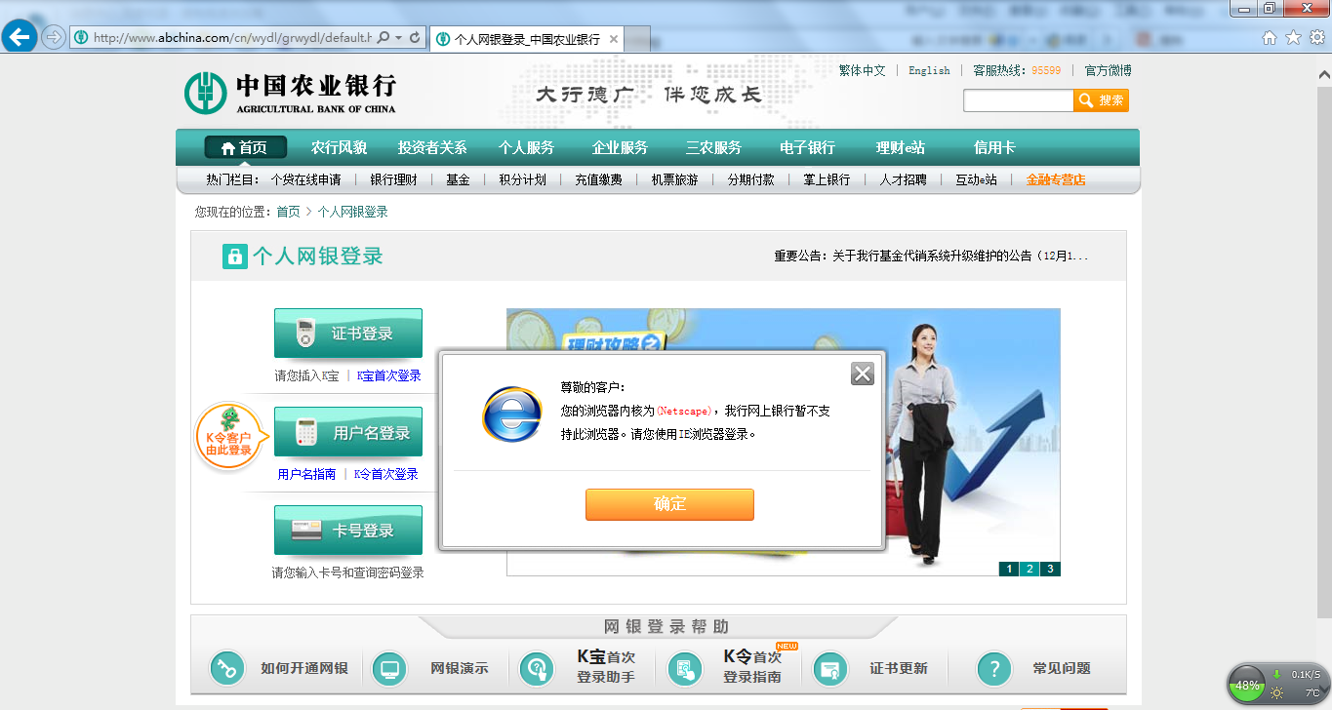Click the 如何开通网银 key icon
This screenshot has height=710, width=1332.
pyautogui.click(x=227, y=669)
